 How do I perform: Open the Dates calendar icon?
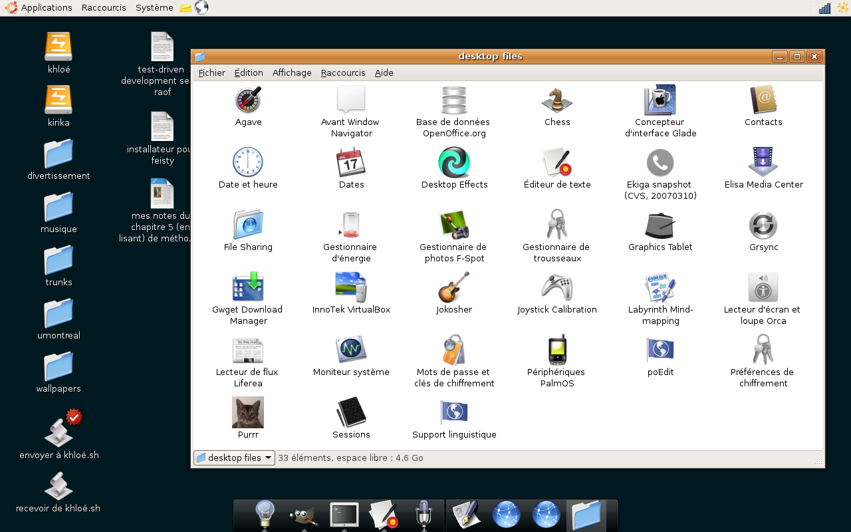[351, 162]
